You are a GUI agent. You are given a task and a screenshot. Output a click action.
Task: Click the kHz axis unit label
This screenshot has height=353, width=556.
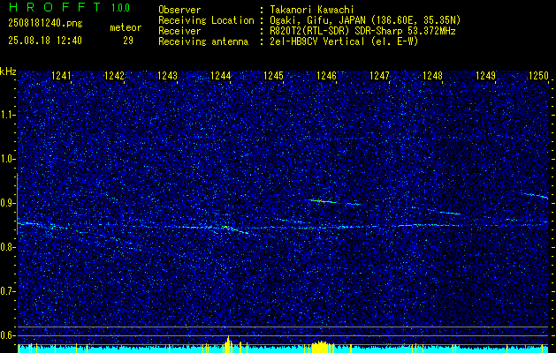(8, 71)
